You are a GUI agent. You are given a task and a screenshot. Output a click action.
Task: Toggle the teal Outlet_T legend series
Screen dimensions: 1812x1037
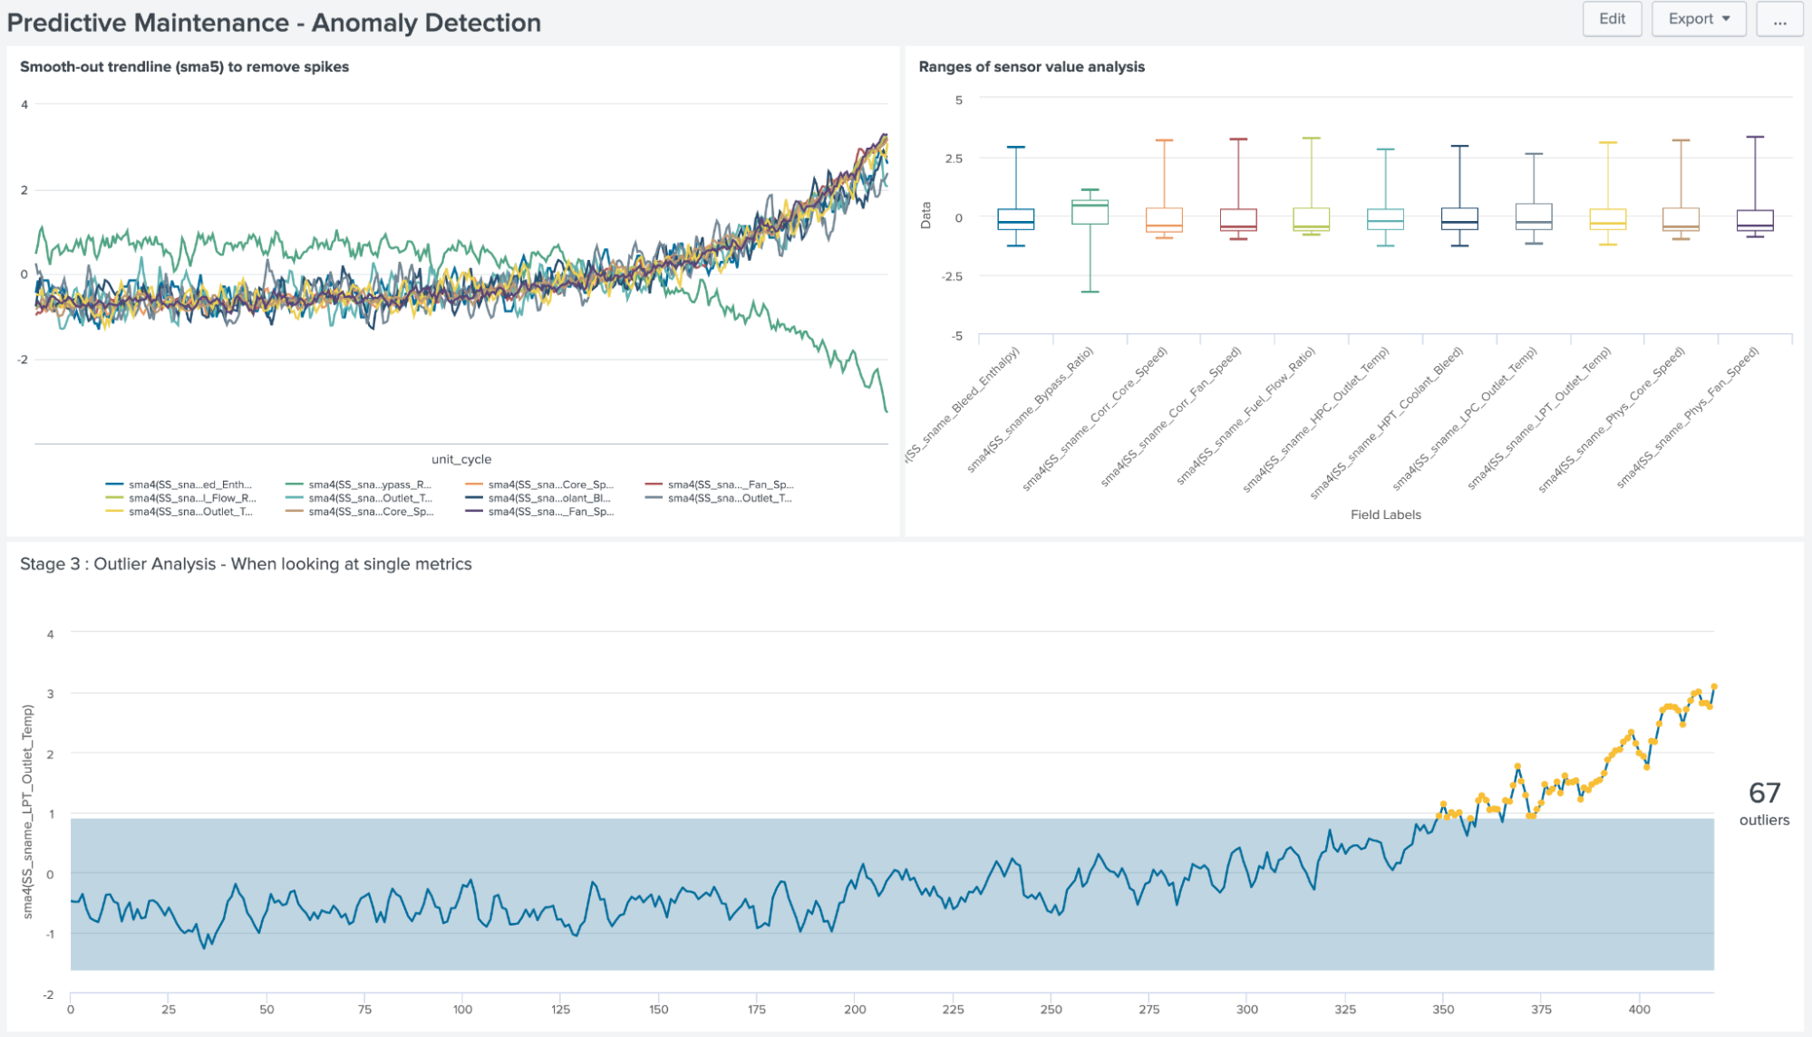point(359,498)
